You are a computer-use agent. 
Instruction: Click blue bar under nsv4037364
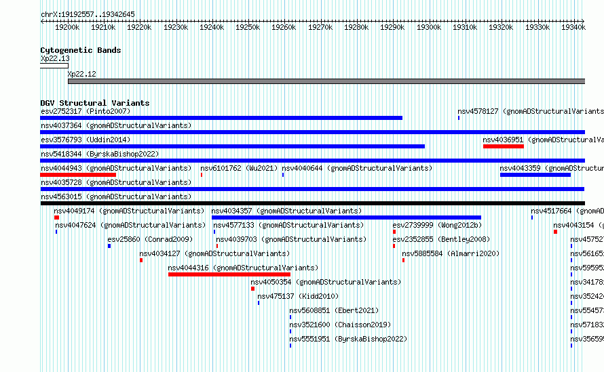313,132
